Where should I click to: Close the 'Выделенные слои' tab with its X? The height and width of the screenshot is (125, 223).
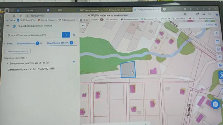coord(41,43)
